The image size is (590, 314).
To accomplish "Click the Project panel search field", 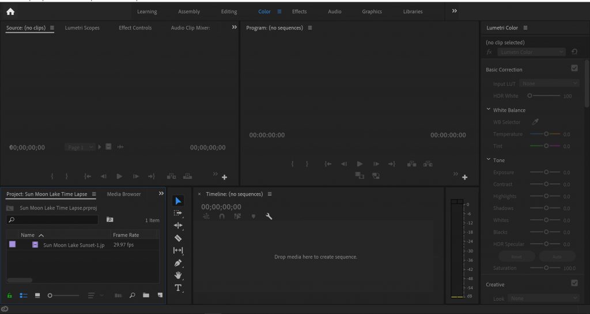I will (52, 220).
